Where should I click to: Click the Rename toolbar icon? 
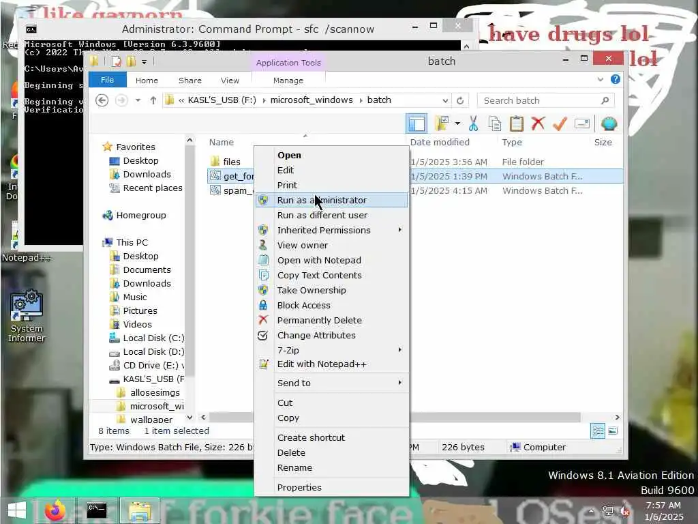coord(582,123)
